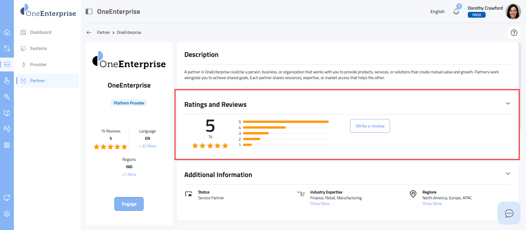Open the help question mark icon
Viewport: 526px width, 230px height.
tap(514, 33)
